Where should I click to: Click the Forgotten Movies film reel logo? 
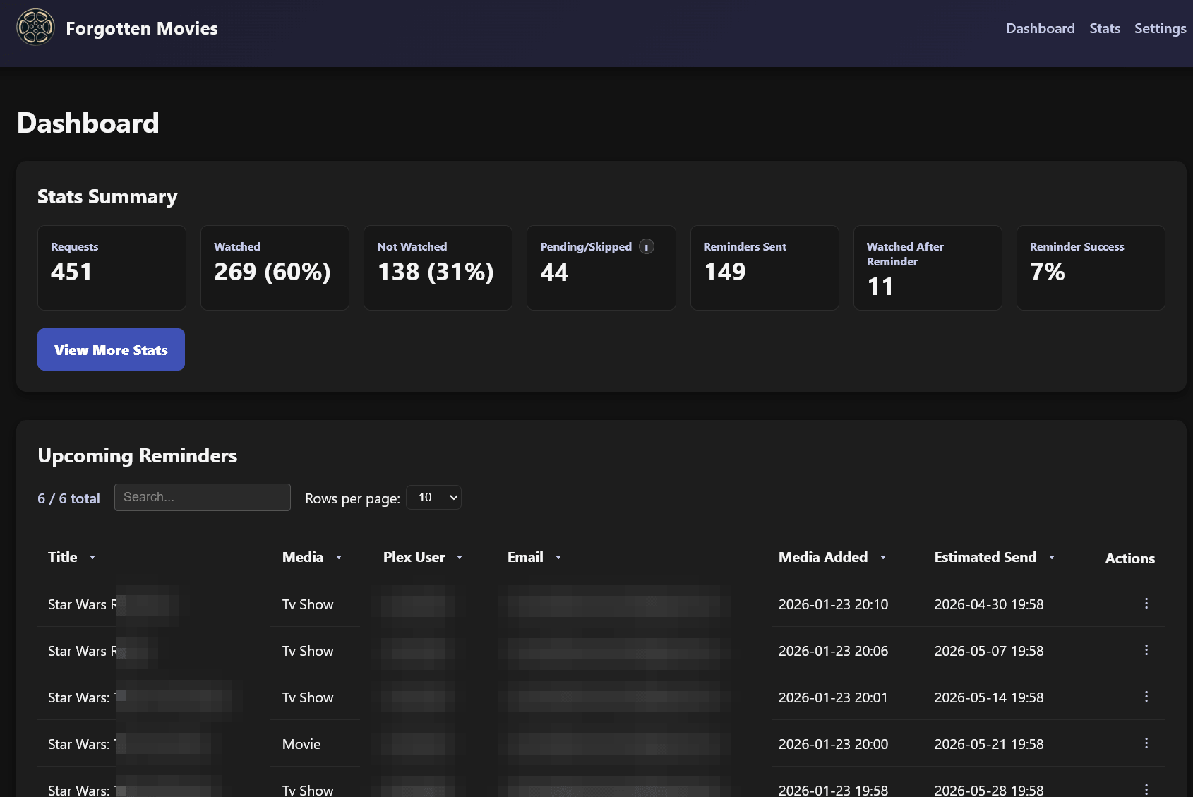tap(35, 28)
